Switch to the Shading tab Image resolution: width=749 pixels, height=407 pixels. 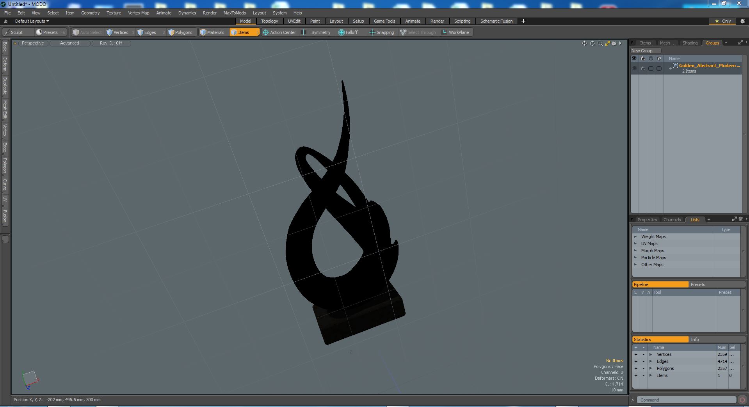click(690, 43)
